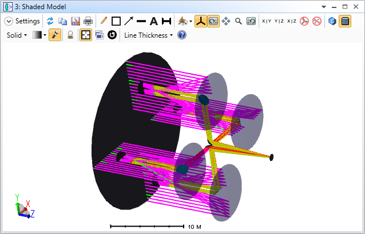Screen dimensions: 365x234
Task: Switch to the X|Y view
Action: click(266, 21)
